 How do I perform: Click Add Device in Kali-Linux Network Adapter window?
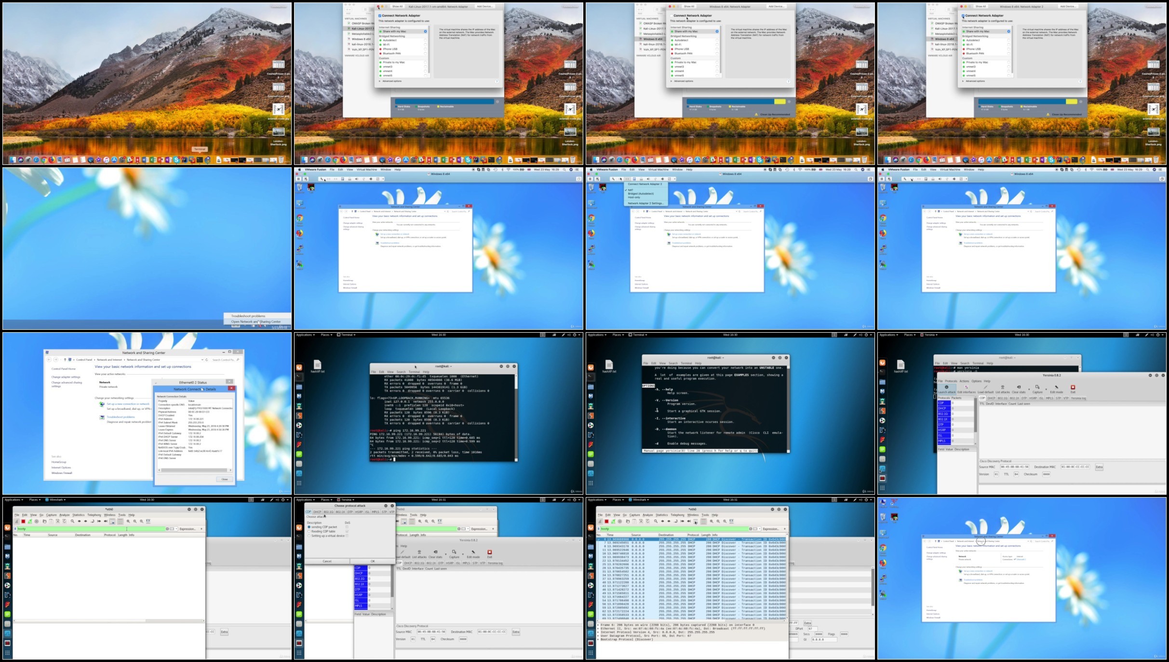pos(484,7)
